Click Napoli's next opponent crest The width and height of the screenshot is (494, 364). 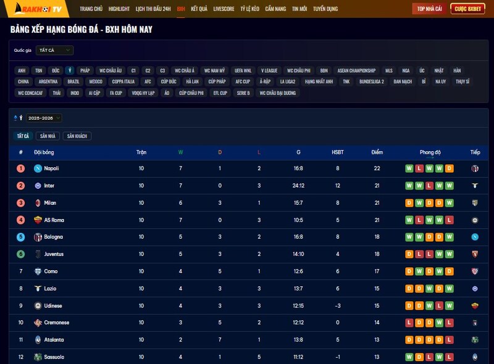tap(475, 168)
